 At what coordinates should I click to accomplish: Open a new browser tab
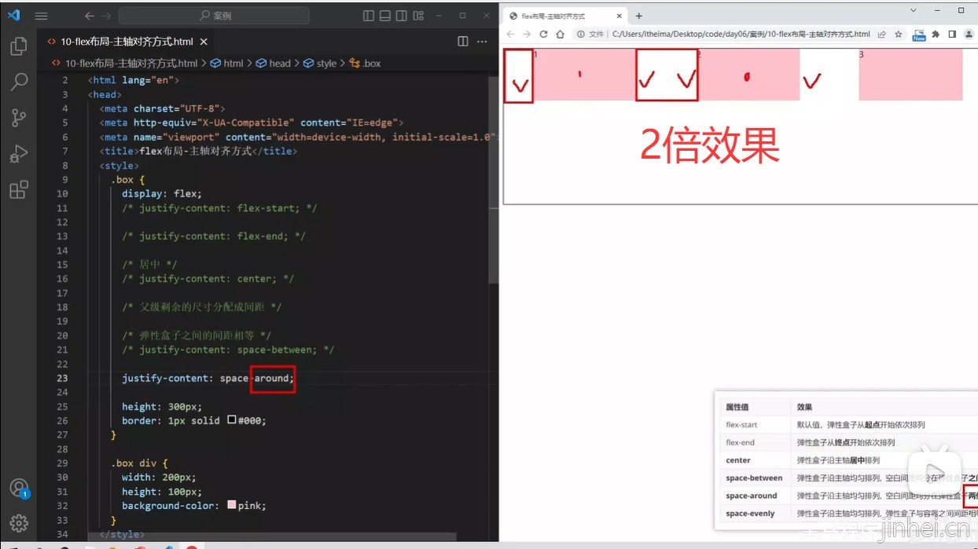639,16
